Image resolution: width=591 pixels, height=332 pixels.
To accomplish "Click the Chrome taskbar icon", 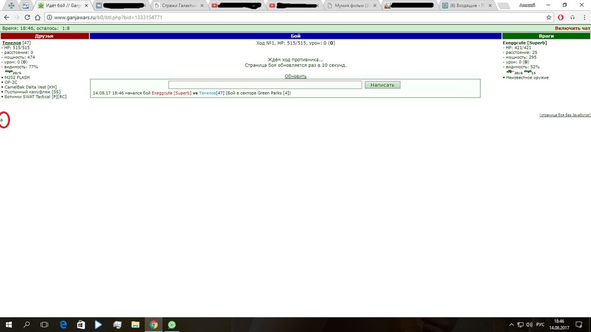I will [153, 324].
